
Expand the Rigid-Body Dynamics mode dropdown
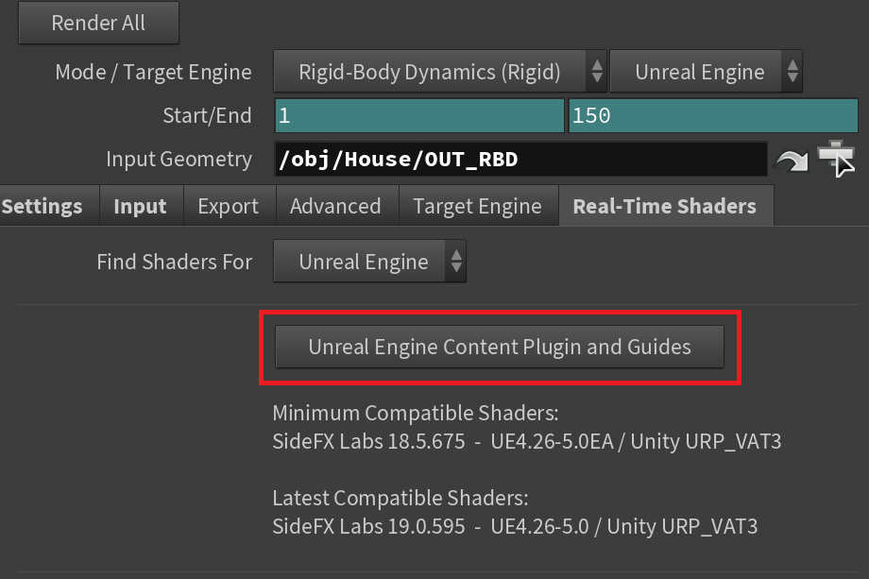[x=440, y=72]
